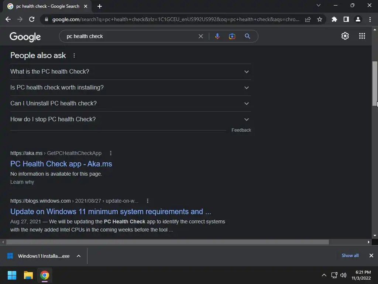
Task: Open the volume tray icon
Action: (343, 275)
